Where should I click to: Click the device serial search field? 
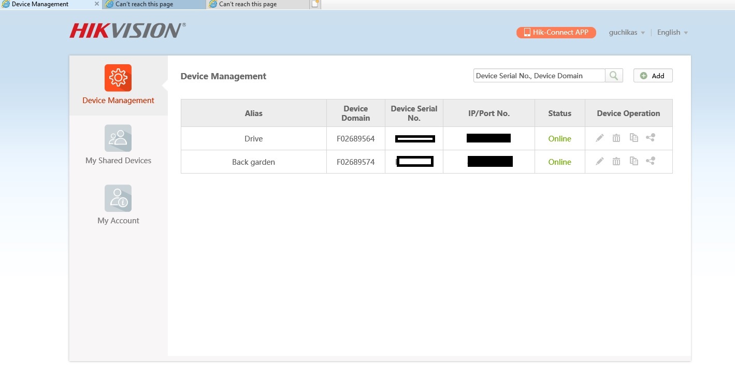point(539,76)
